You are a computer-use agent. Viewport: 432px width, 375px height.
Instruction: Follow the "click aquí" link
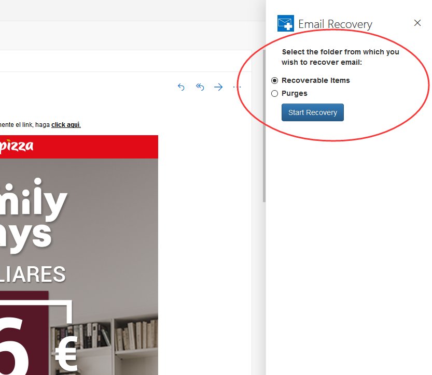tap(66, 125)
